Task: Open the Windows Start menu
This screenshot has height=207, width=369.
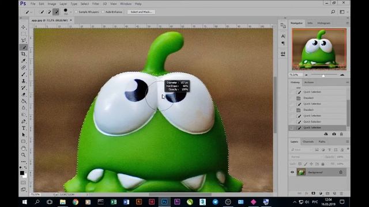Action: 24,202
